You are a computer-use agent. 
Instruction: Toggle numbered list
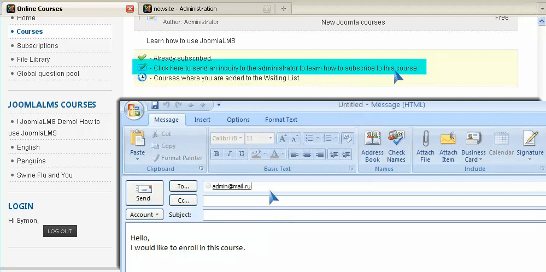[x=327, y=138]
